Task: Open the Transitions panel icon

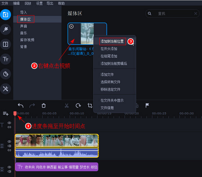Action: [x=5, y=44]
